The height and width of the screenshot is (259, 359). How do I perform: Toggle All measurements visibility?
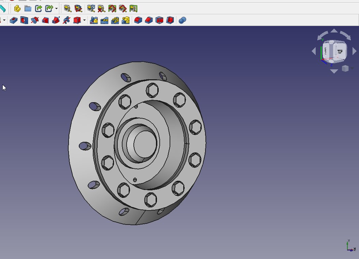pyautogui.click(x=112, y=9)
